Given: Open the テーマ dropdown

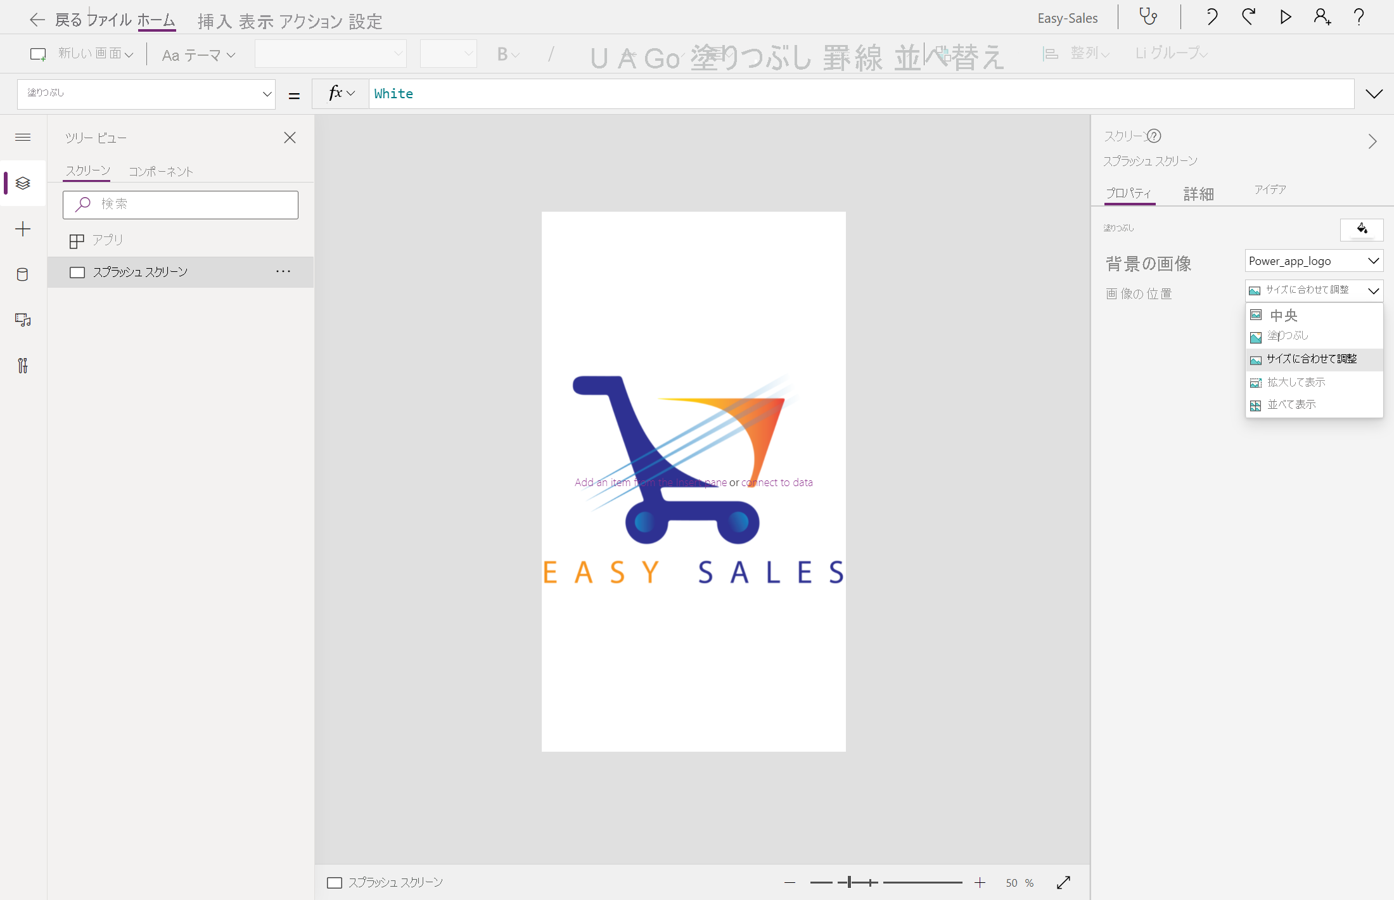Looking at the screenshot, I should pos(198,55).
